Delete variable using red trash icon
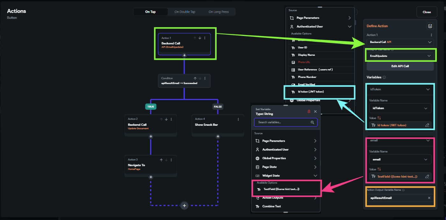The image size is (446, 220). 309,111
